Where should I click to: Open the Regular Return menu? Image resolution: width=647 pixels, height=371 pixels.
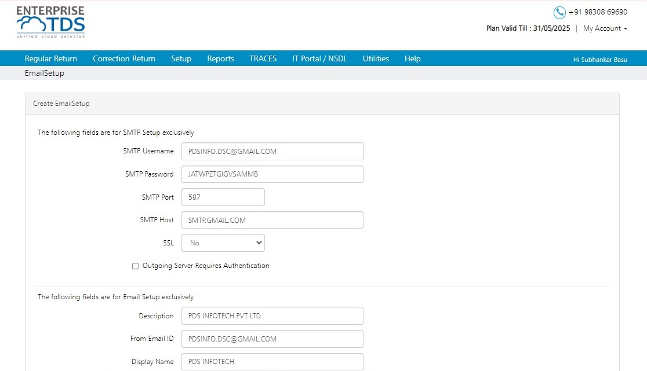pos(51,58)
